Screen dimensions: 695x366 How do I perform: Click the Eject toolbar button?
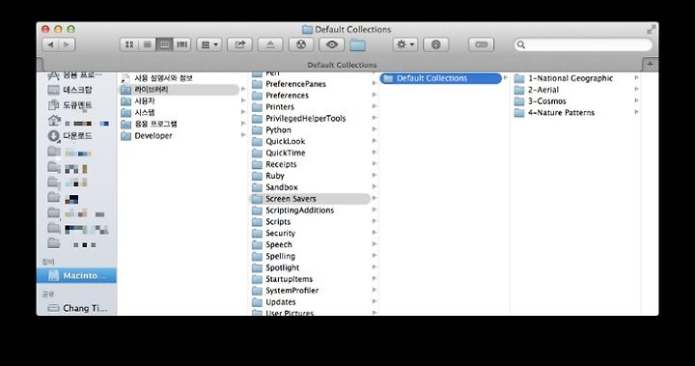tap(270, 44)
